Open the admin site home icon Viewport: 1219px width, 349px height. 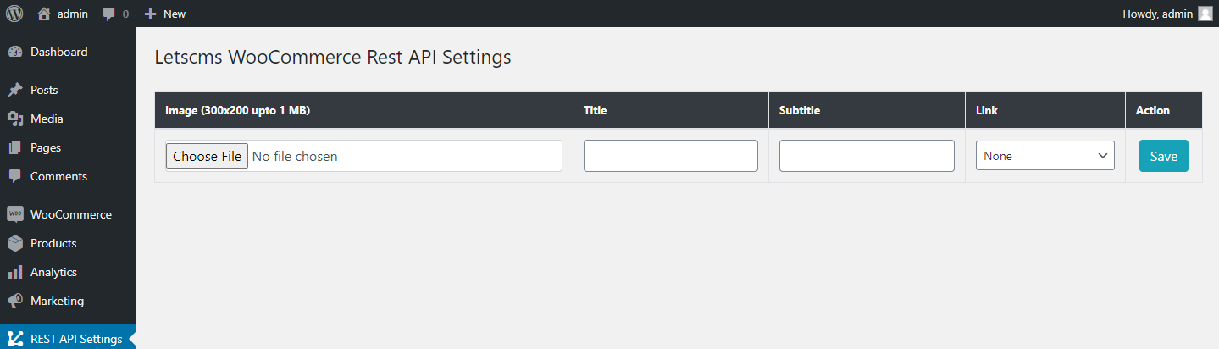pos(44,14)
